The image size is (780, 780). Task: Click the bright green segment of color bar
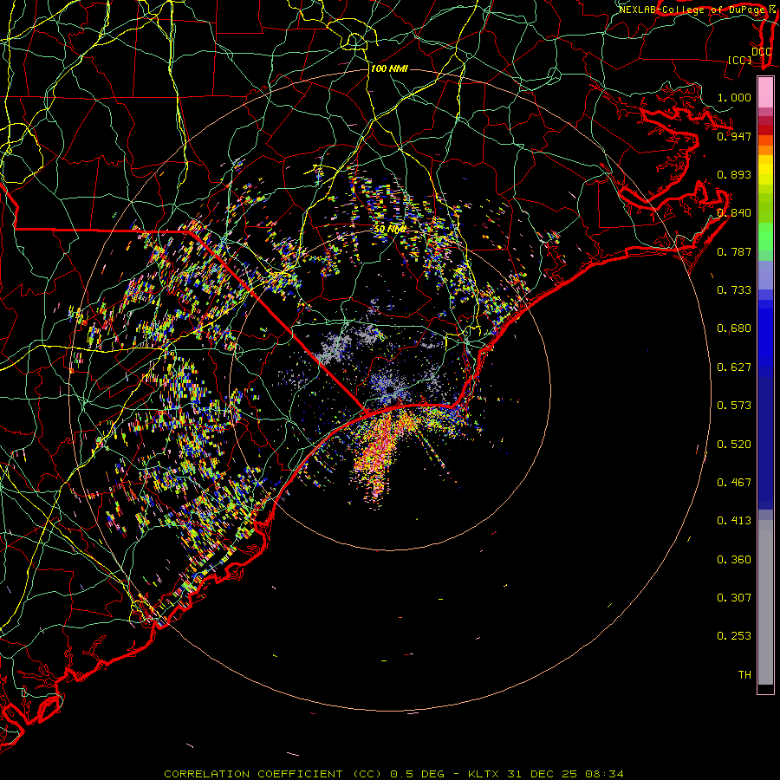[765, 237]
